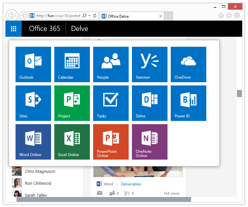Image resolution: width=248 pixels, height=207 pixels.
Task: Click the Office 365 header link
Action: coord(45,29)
